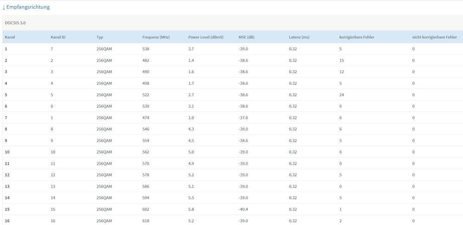Image resolution: width=463 pixels, height=225 pixels.
Task: Select frequency value 554
Action: tap(146, 141)
